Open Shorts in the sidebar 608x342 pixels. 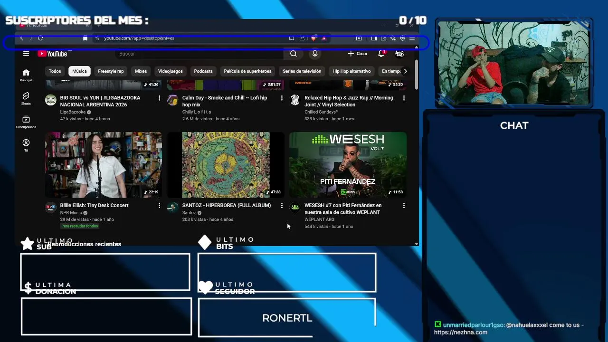pyautogui.click(x=26, y=99)
